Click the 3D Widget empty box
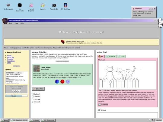The height and width of the screenshot is (122, 163). (127, 115)
